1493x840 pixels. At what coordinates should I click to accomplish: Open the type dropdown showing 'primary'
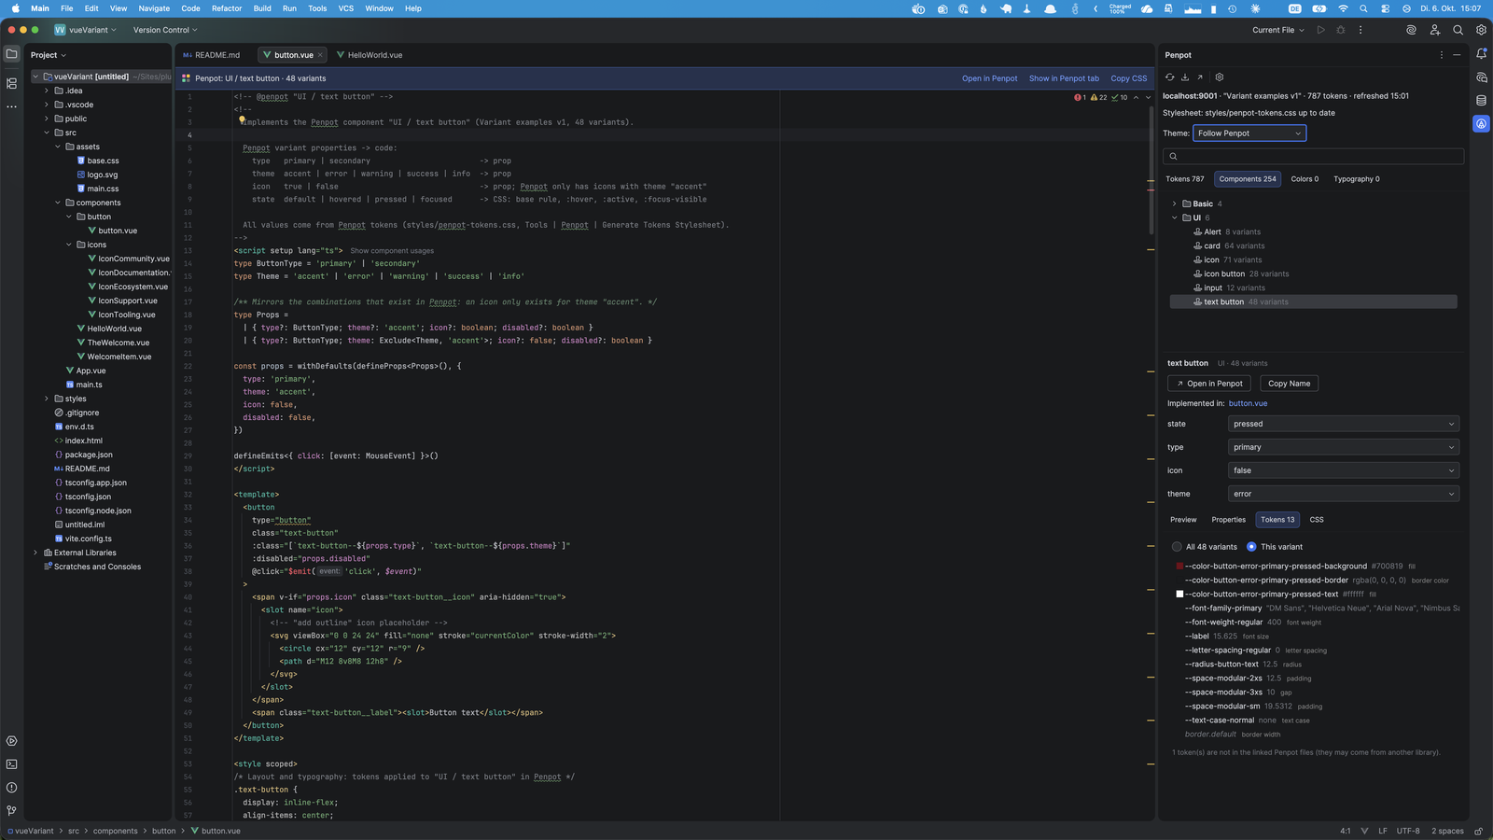click(1343, 447)
